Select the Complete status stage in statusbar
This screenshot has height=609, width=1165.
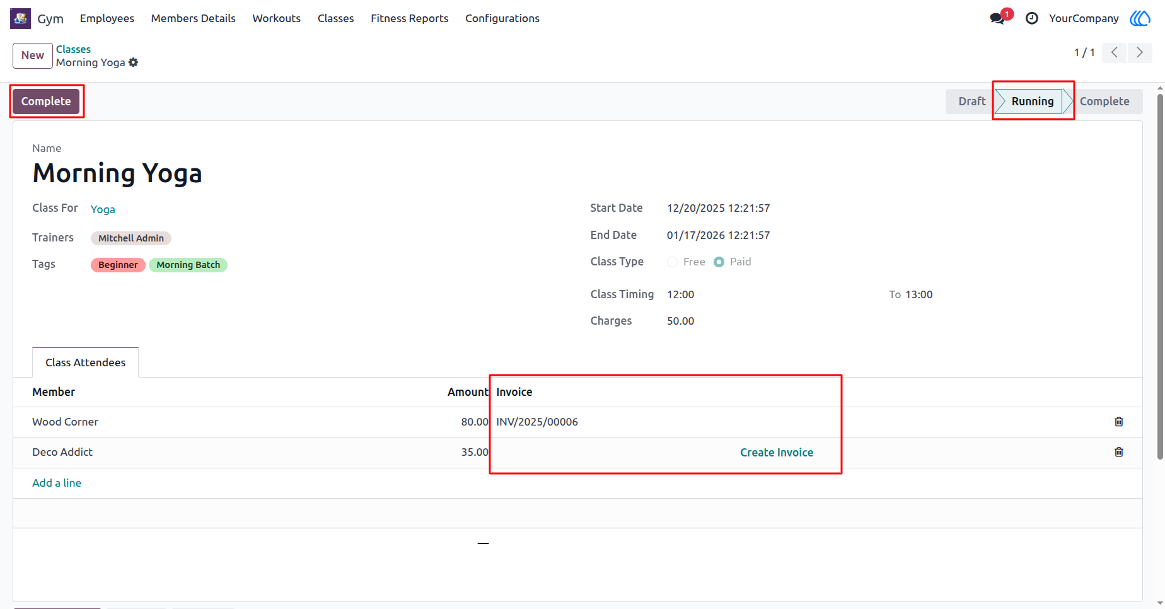pyautogui.click(x=1104, y=101)
